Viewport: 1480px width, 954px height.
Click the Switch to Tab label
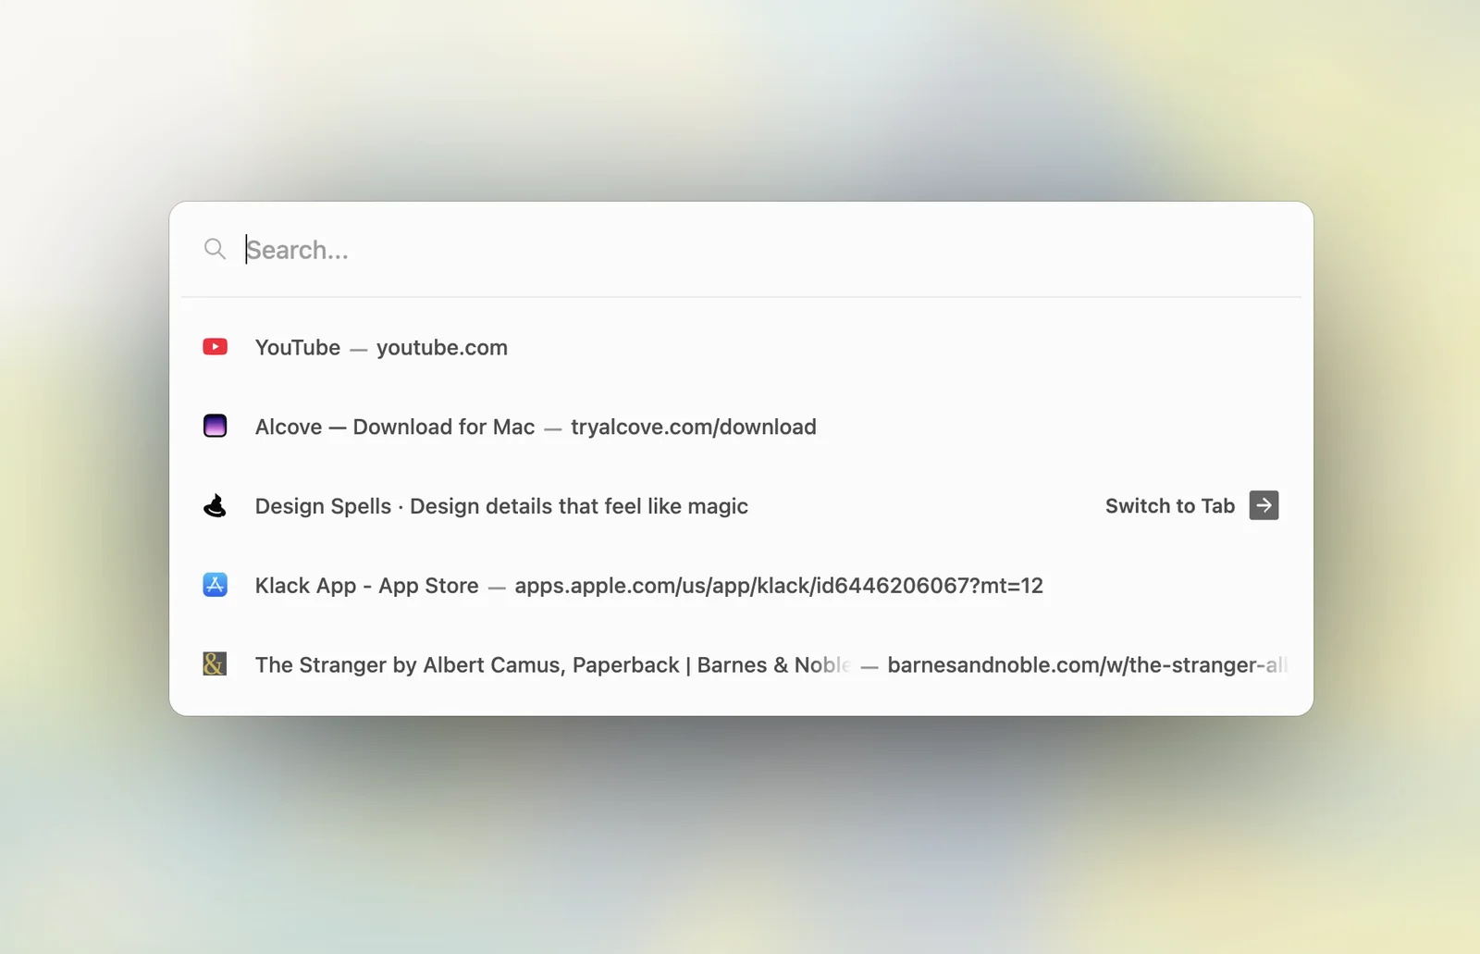1170,506
